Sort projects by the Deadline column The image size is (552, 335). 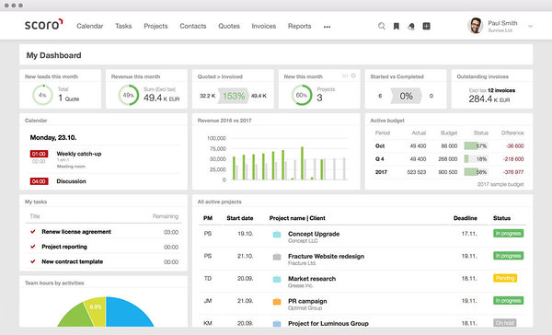(465, 218)
